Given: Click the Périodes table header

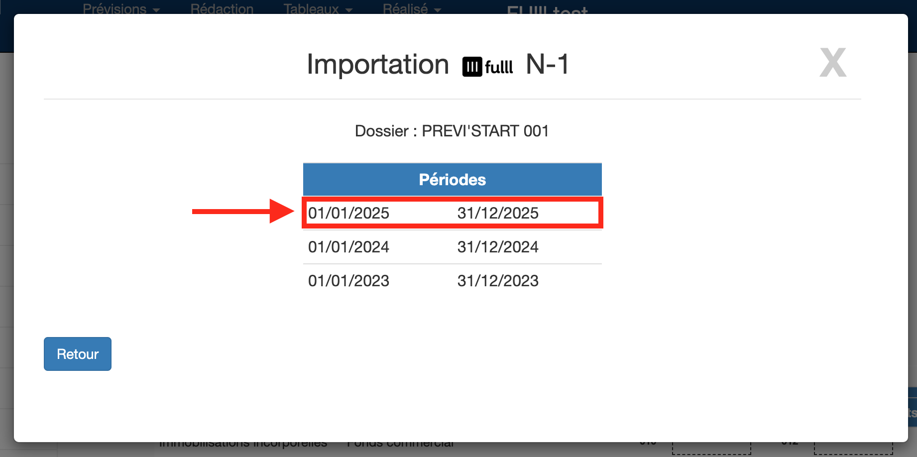Looking at the screenshot, I should tap(452, 180).
